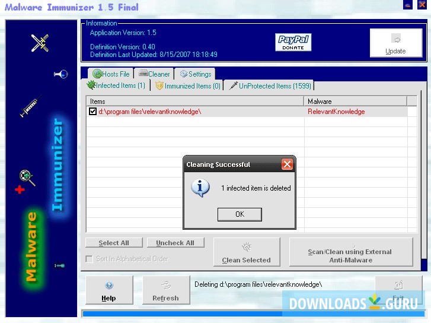This screenshot has height=323, width=431.
Task: Switch to Infected Items (1) tab
Action: 117,85
